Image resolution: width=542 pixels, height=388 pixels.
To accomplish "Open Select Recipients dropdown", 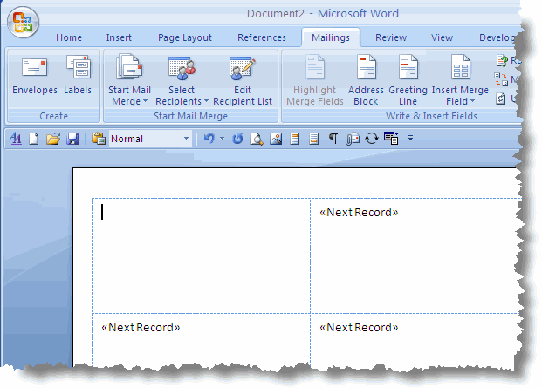I will (x=182, y=80).
